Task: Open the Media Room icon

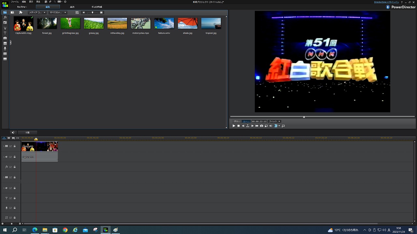Action: pyautogui.click(x=5, y=12)
